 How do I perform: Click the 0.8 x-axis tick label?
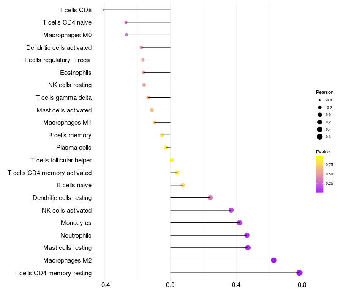point(302,285)
